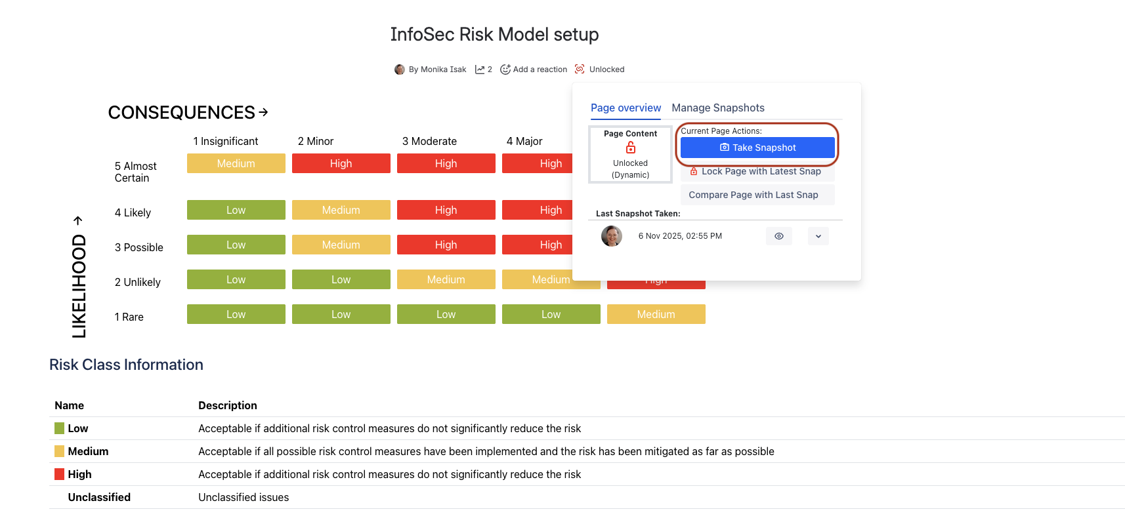Click the red High swatch in risk table

click(59, 474)
